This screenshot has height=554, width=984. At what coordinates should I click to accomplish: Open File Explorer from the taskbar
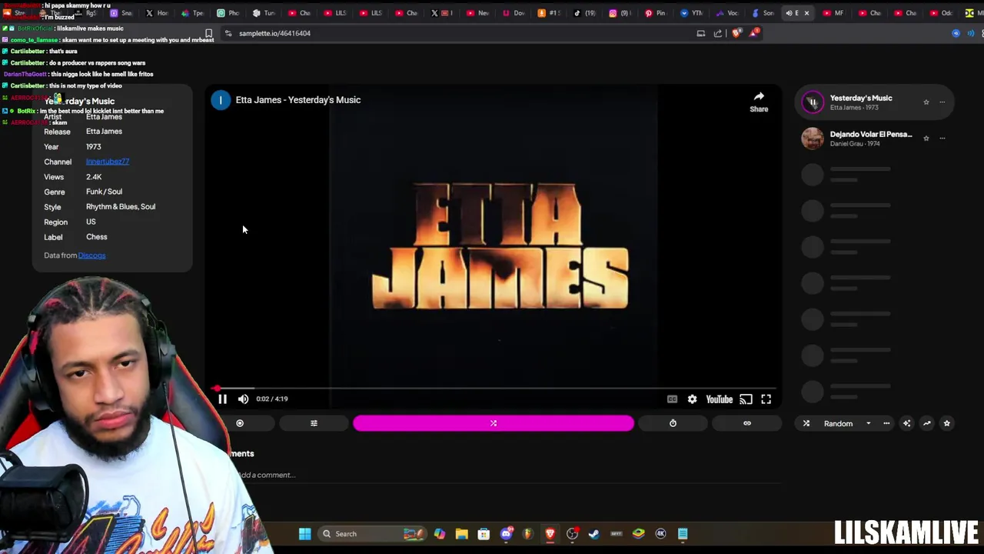pyautogui.click(x=461, y=534)
